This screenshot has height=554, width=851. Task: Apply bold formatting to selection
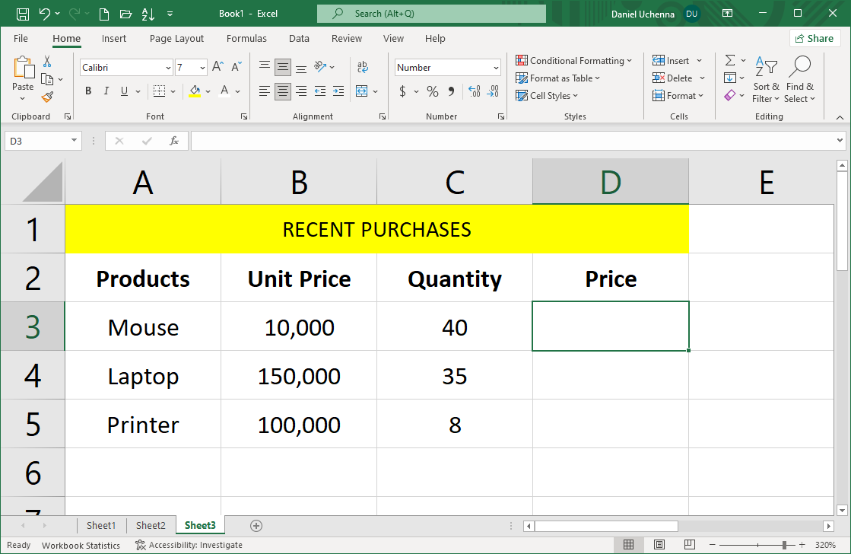(87, 91)
